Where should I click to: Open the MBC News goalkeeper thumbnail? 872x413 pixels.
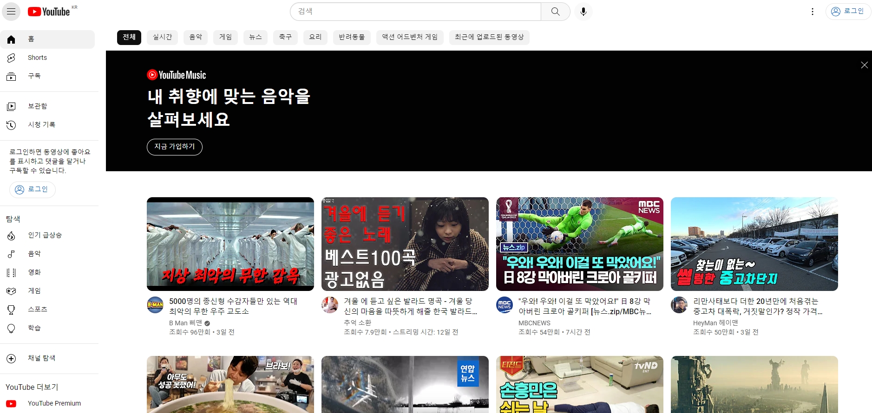pos(580,244)
